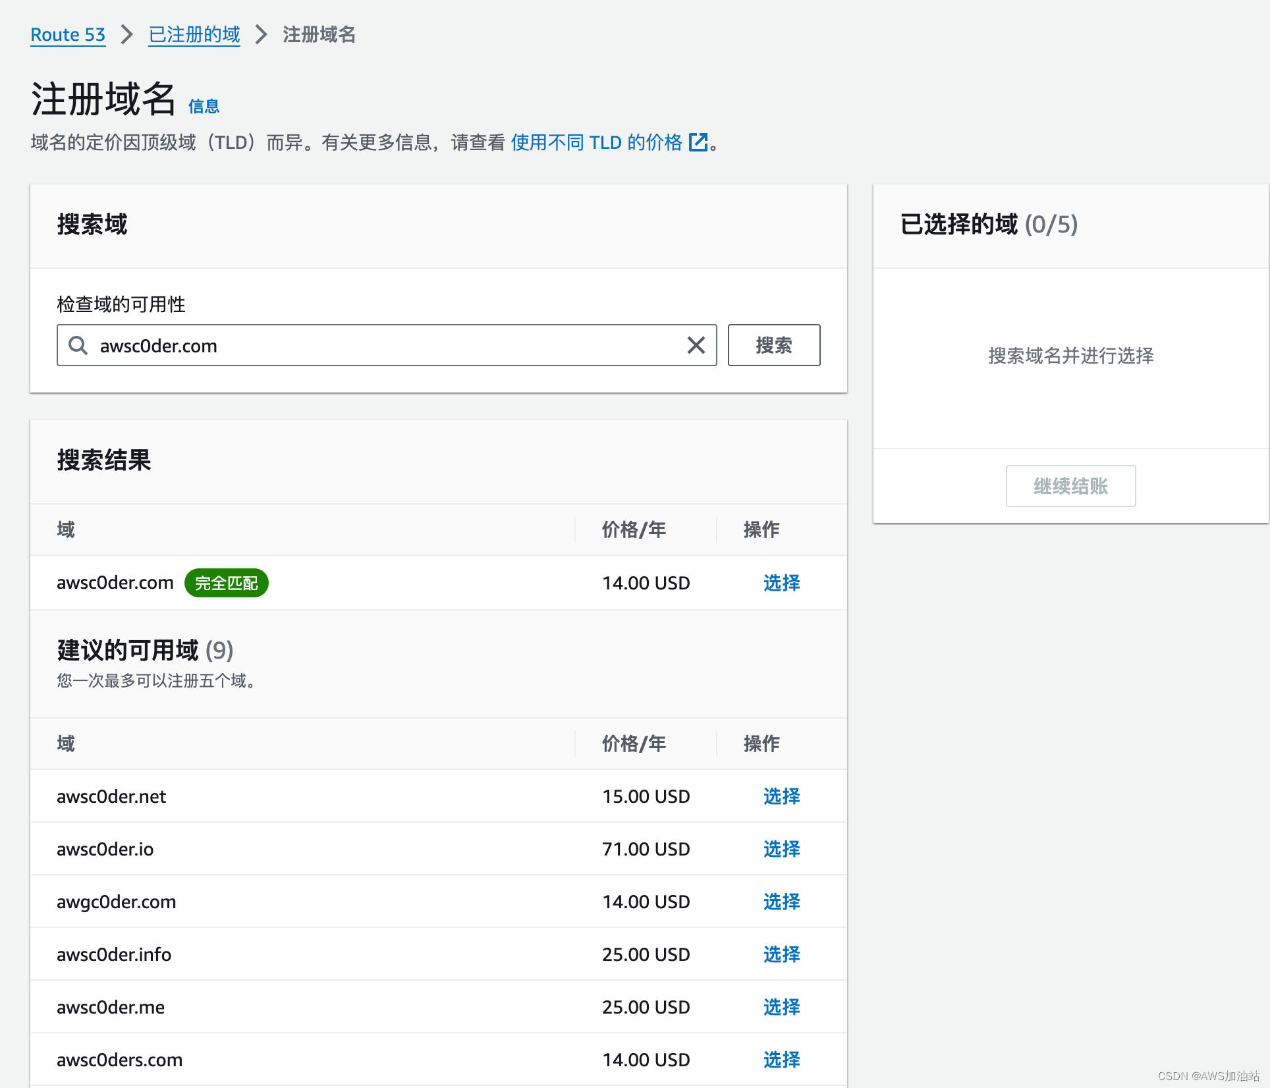Click in the domain availability search field
Image resolution: width=1270 pixels, height=1088 pixels.
click(x=382, y=345)
